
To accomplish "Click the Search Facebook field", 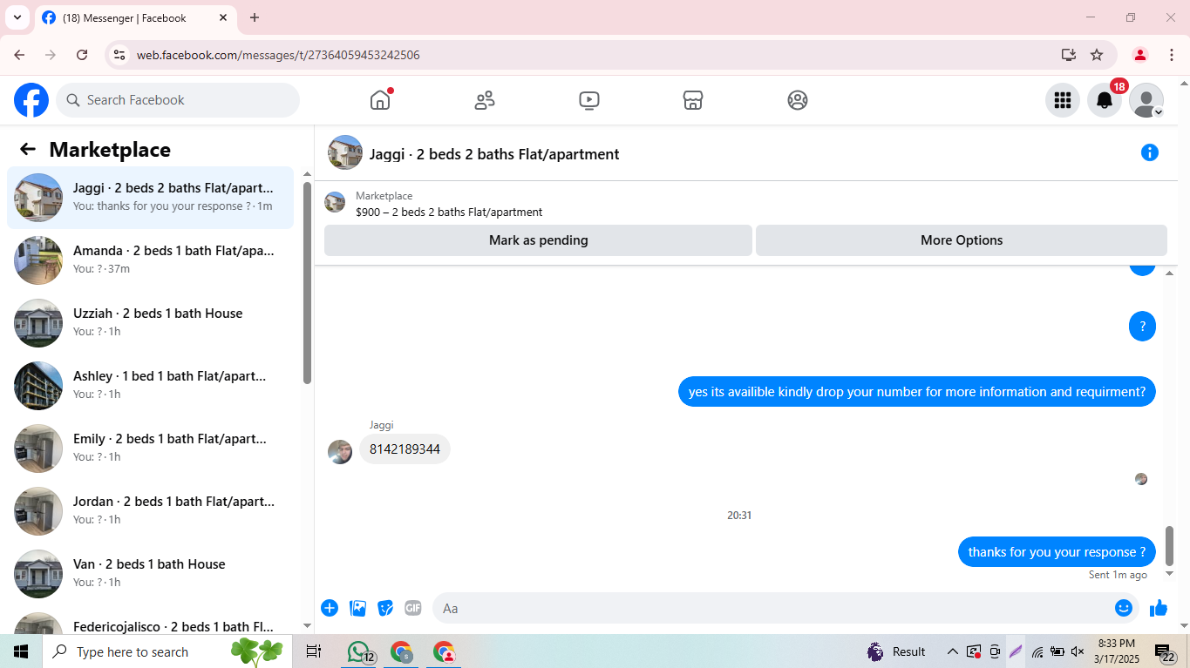I will 178,100.
